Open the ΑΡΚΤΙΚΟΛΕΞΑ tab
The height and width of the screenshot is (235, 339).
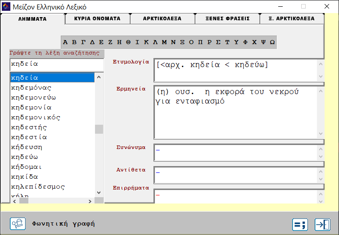point(162,18)
